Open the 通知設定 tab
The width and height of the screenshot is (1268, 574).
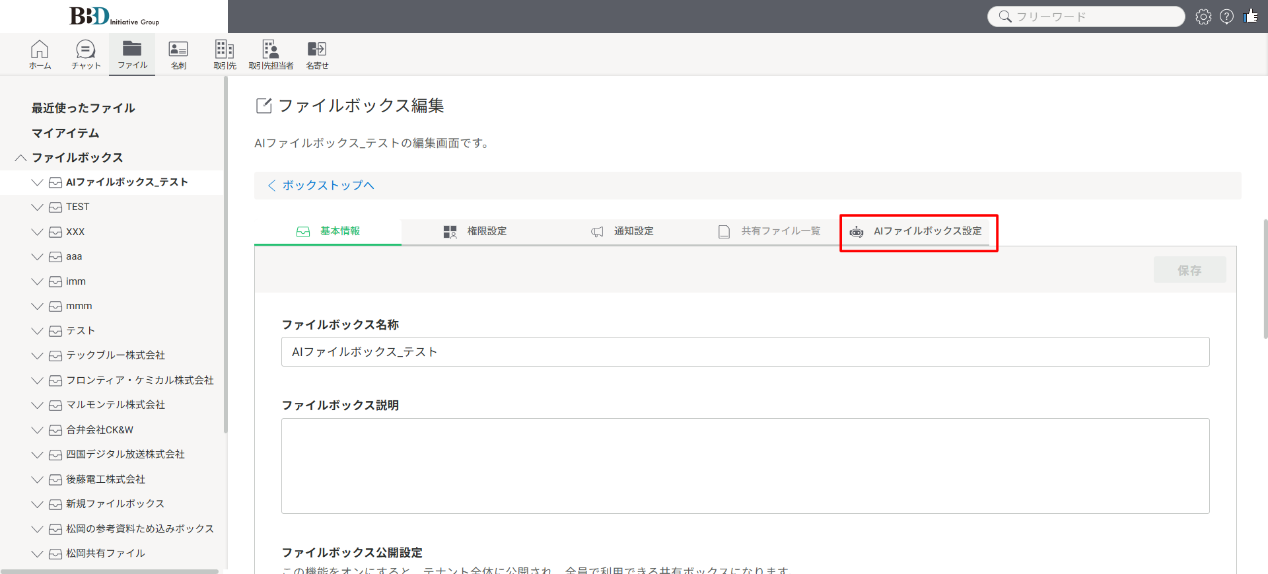click(622, 231)
